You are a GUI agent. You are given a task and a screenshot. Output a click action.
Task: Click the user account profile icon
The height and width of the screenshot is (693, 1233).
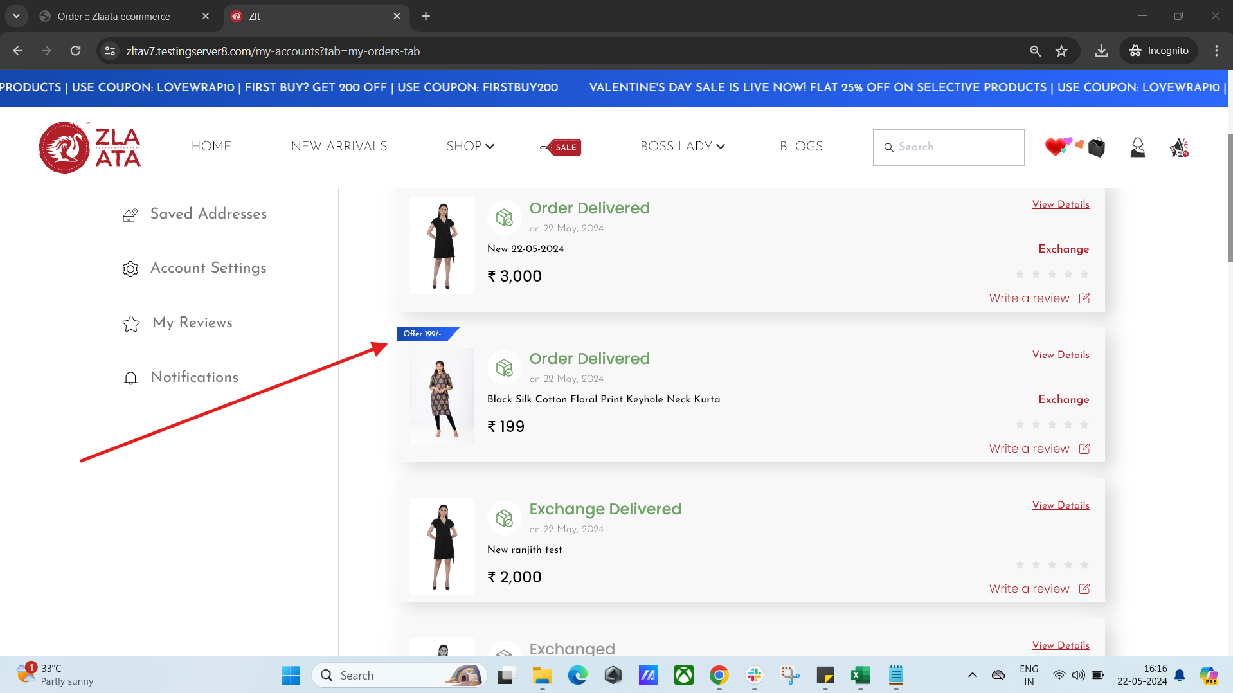click(x=1137, y=148)
